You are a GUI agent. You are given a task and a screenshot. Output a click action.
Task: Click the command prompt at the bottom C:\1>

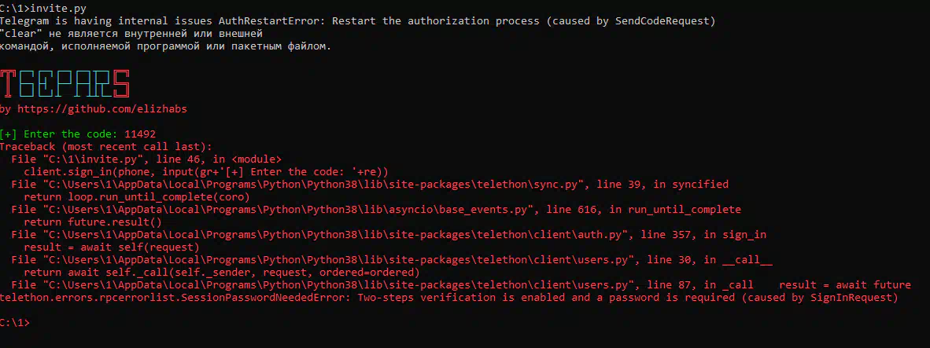14,323
